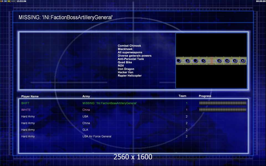This screenshot has height=166, width=266.
Task: Click start position marker 2 on minimap
Action: coord(188,61)
